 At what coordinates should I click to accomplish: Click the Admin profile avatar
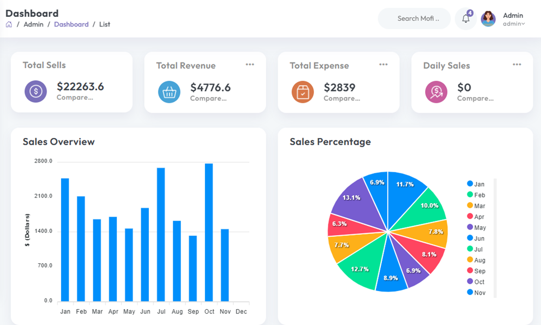tap(488, 19)
